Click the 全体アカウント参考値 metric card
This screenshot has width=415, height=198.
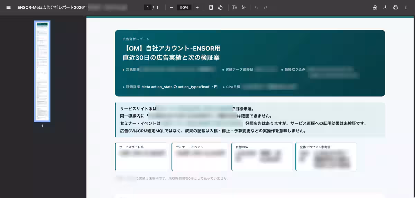click(326, 156)
